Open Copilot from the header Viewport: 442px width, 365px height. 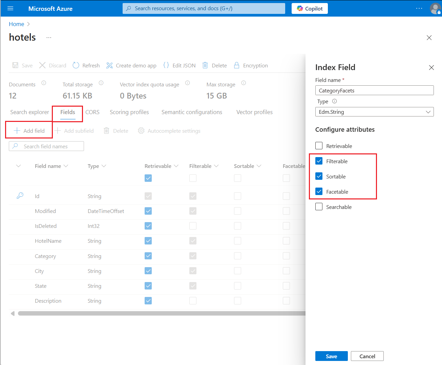(310, 8)
